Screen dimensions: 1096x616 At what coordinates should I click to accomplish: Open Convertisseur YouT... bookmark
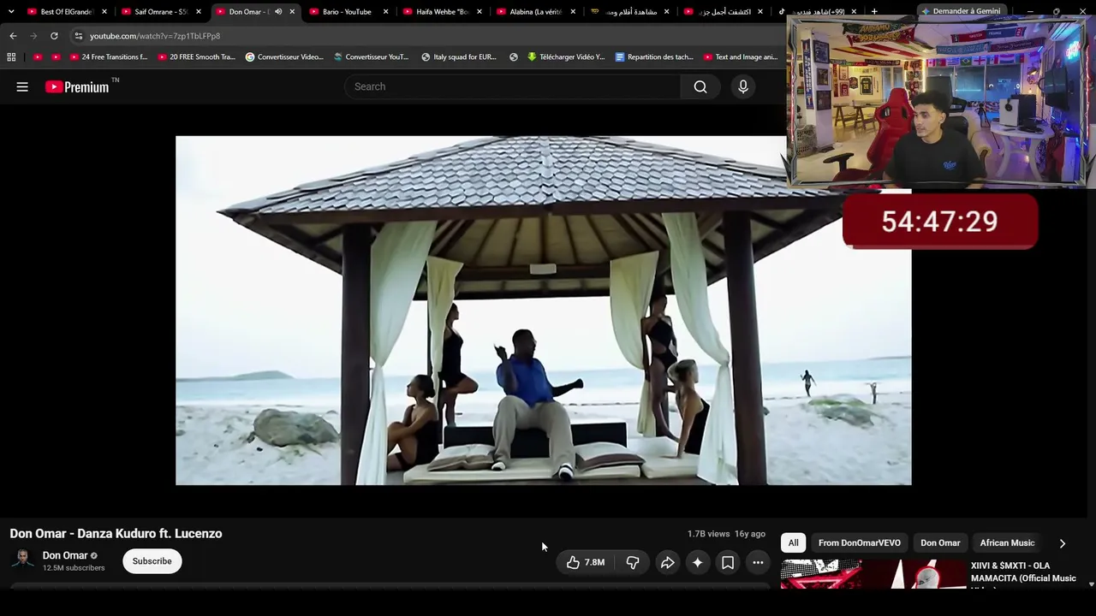point(371,57)
